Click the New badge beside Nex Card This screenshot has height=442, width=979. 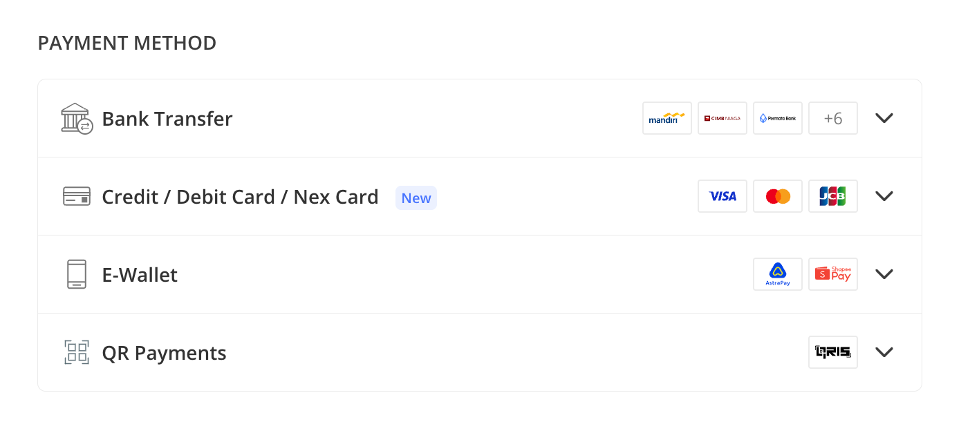click(x=416, y=198)
